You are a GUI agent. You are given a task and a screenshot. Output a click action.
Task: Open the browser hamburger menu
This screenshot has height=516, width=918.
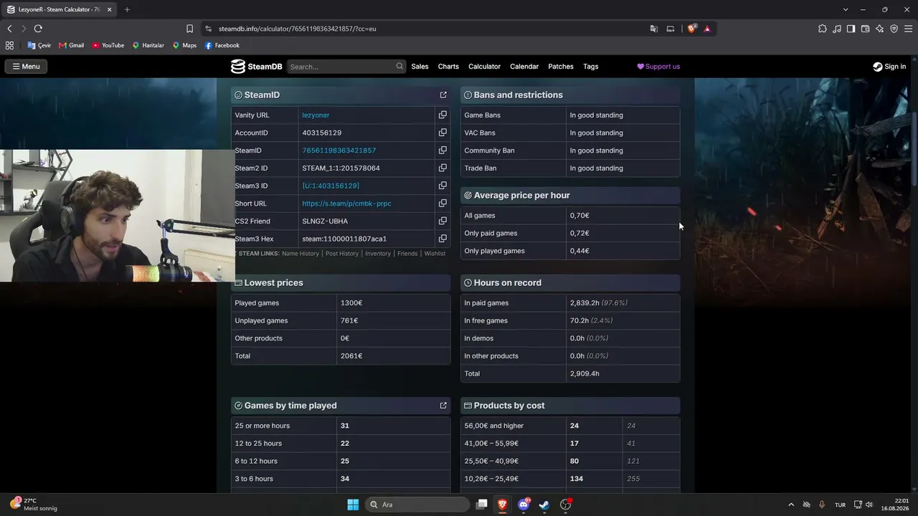coord(908,29)
